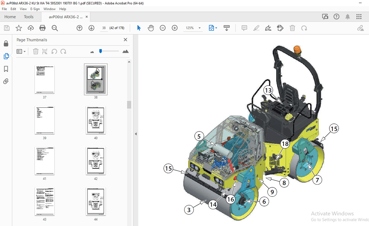This screenshot has height=226, width=369.
Task: Open the Window menu
Action: coord(49,9)
